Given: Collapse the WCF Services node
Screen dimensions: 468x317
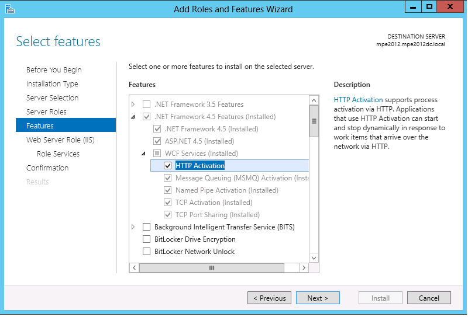Looking at the screenshot, I should tap(144, 154).
